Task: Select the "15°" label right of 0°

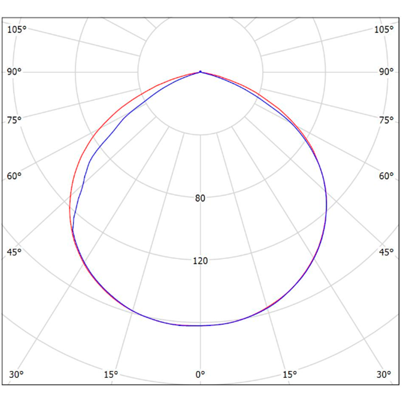Action: coord(289,374)
